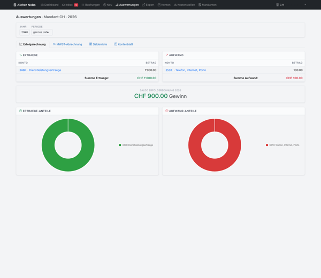
Task: Open the Export page
Action: (x=148, y=5)
